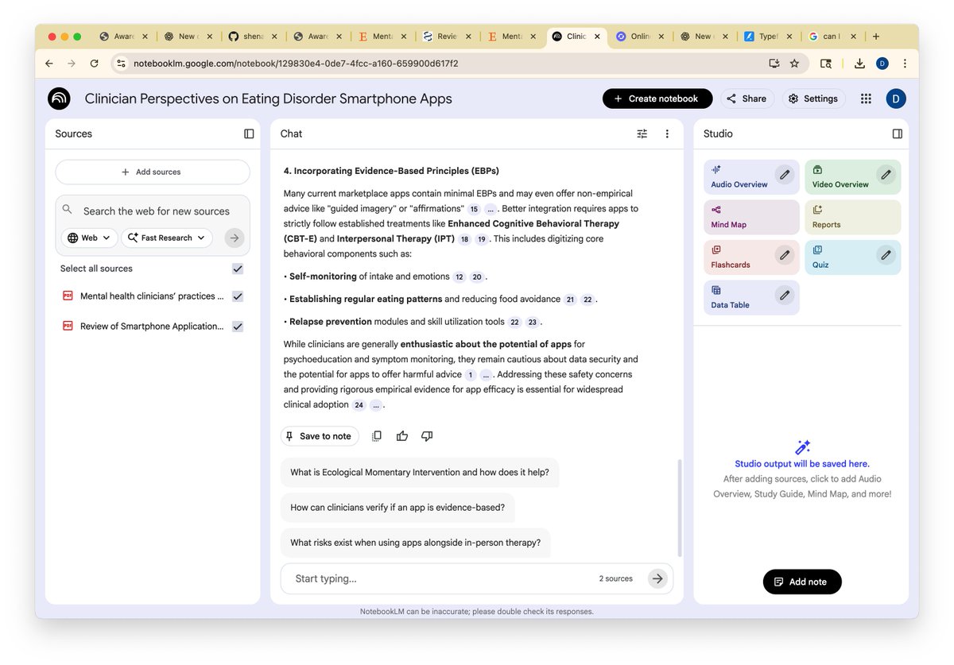Viewport: 954px width, 665px height.
Task: Give the response a thumbs up
Action: (402, 436)
